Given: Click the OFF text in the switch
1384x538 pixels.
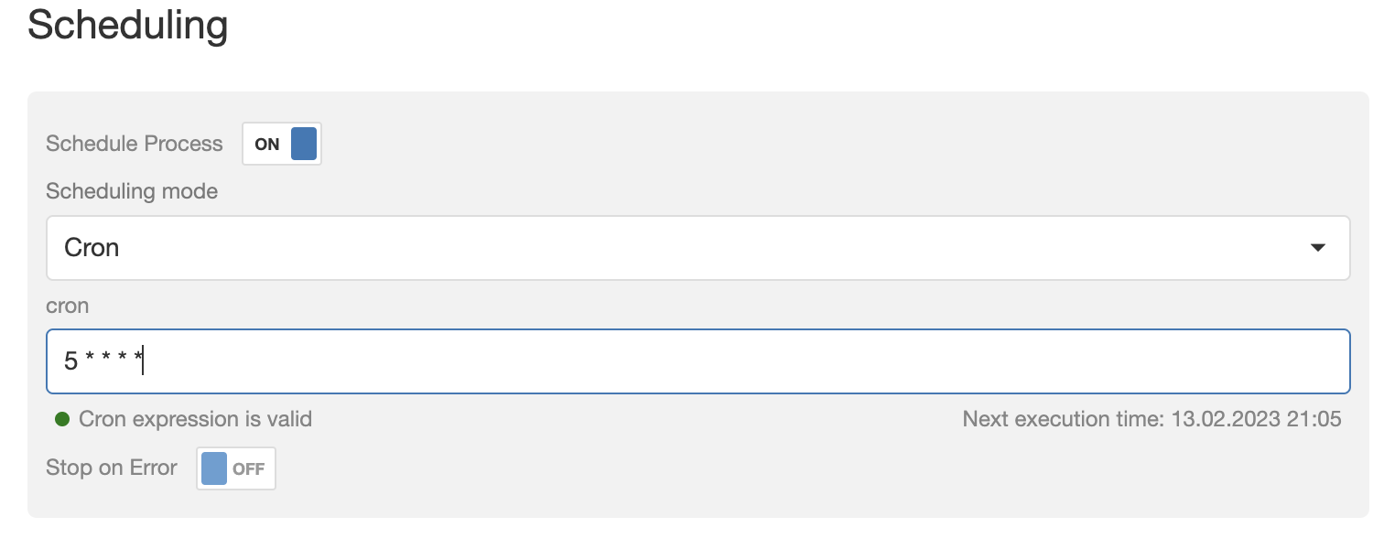Looking at the screenshot, I should pyautogui.click(x=248, y=469).
